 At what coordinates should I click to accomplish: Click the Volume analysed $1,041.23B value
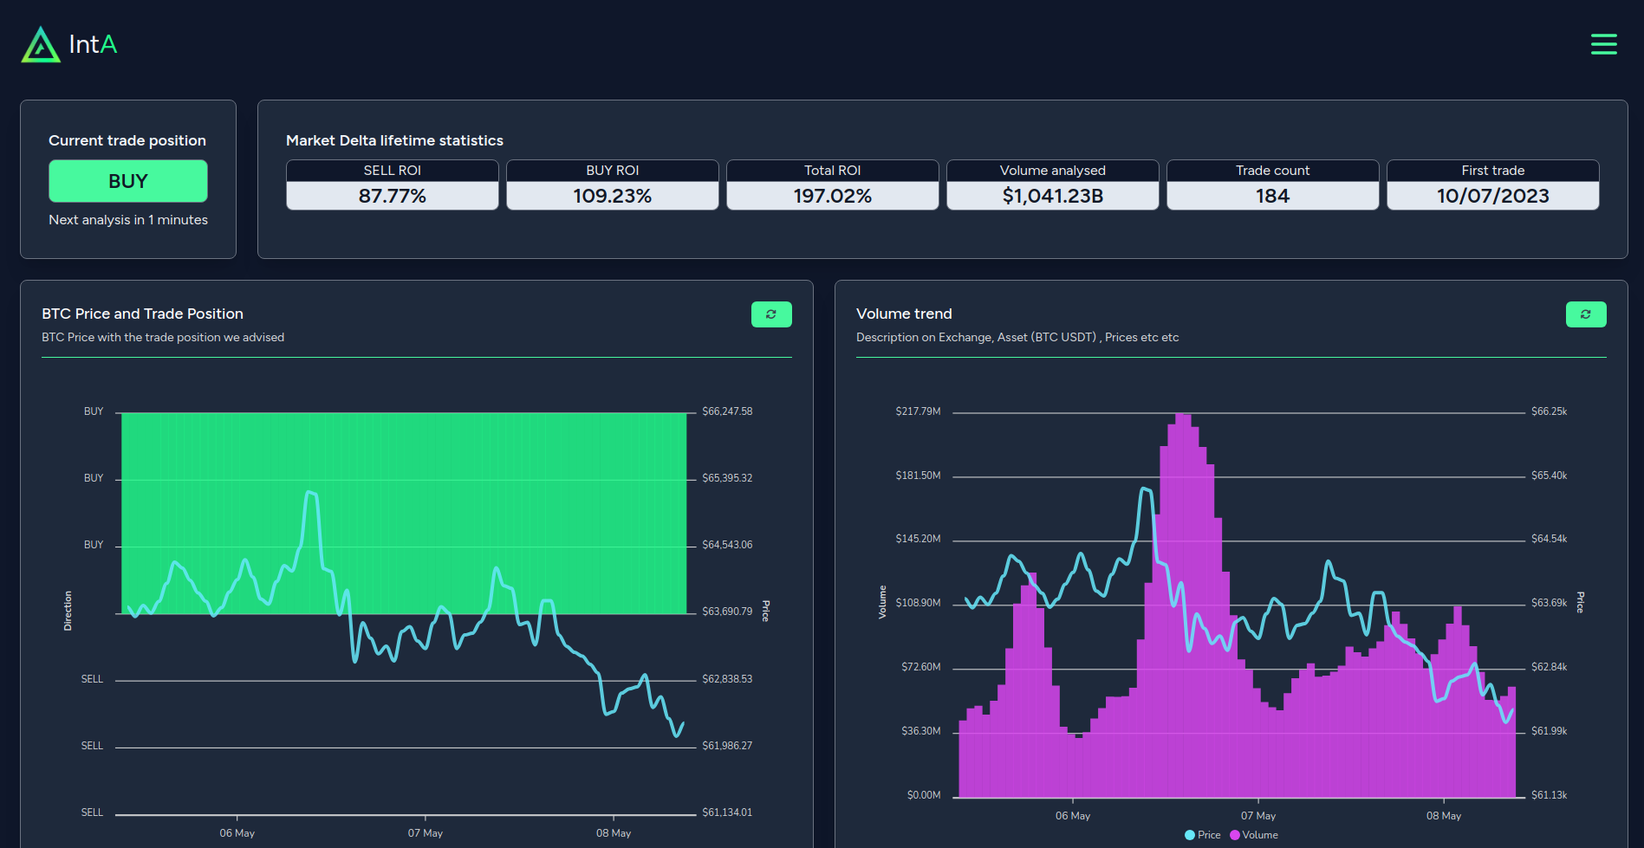point(1053,196)
